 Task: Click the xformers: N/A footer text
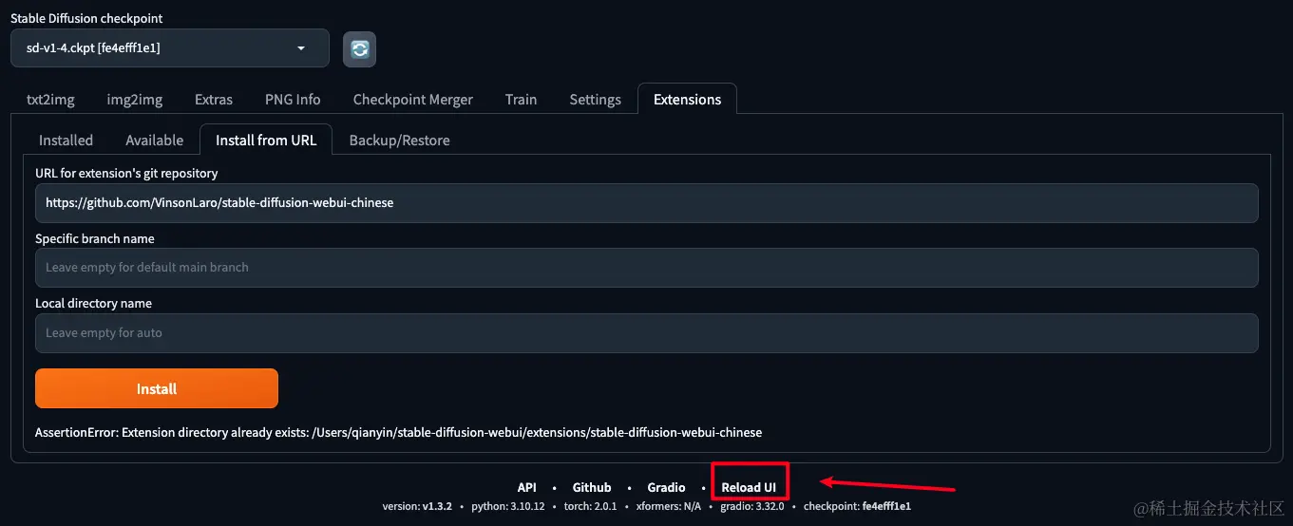point(668,507)
